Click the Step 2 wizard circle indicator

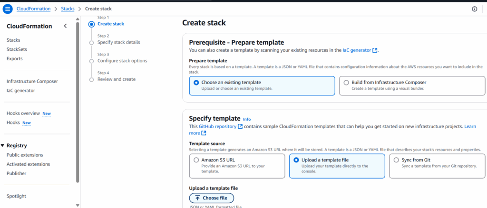tap(91, 42)
